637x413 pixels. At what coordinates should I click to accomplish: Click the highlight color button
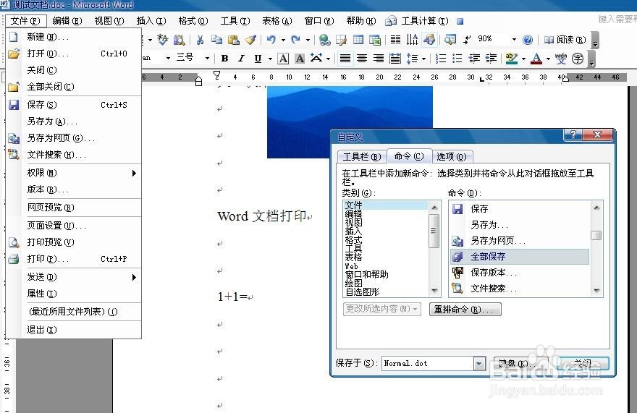(x=512, y=59)
